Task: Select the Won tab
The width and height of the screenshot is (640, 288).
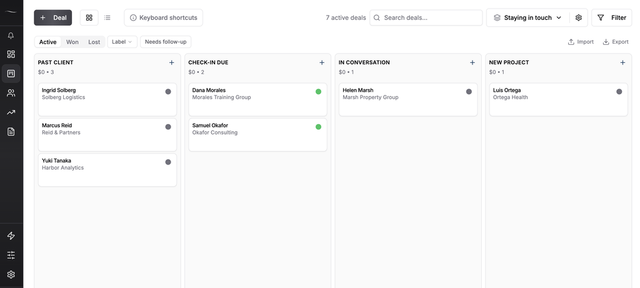Action: coord(72,42)
